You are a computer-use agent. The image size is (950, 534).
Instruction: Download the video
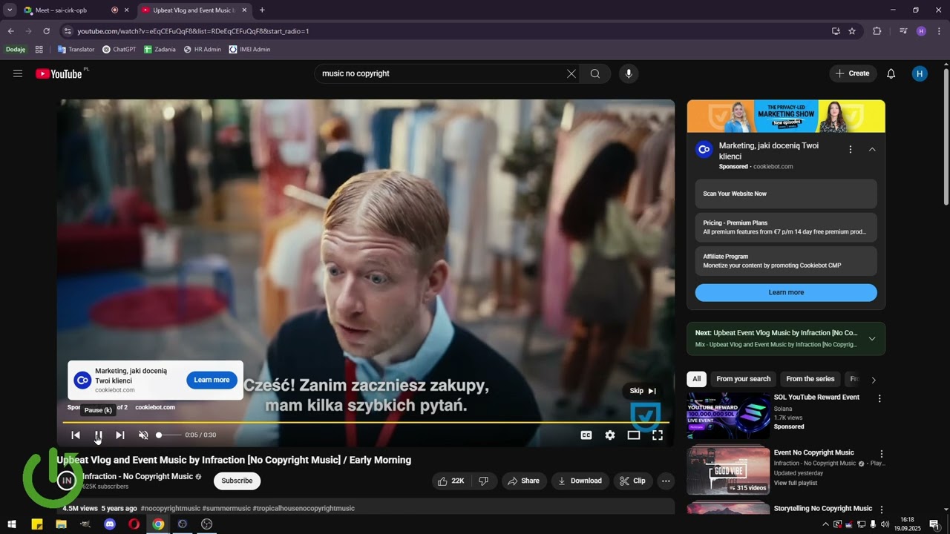[580, 481]
